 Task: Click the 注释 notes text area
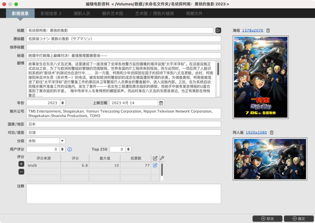[124, 194]
